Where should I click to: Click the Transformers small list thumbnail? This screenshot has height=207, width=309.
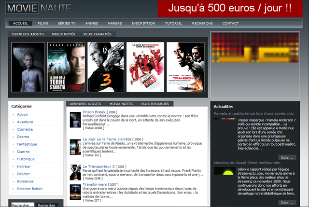click(75, 192)
